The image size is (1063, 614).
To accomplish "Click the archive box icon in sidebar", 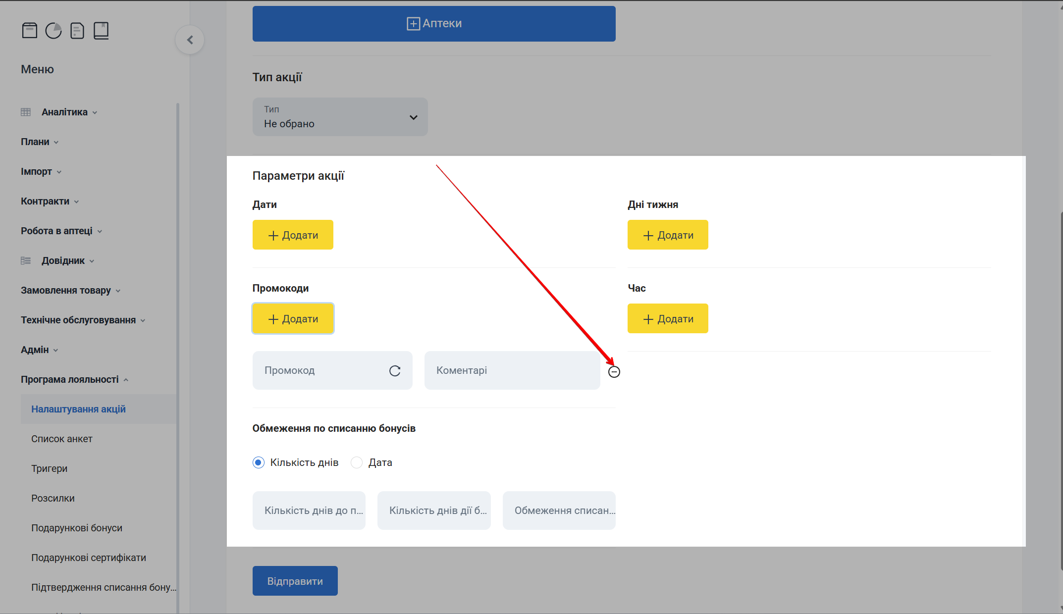I will 30,31.
